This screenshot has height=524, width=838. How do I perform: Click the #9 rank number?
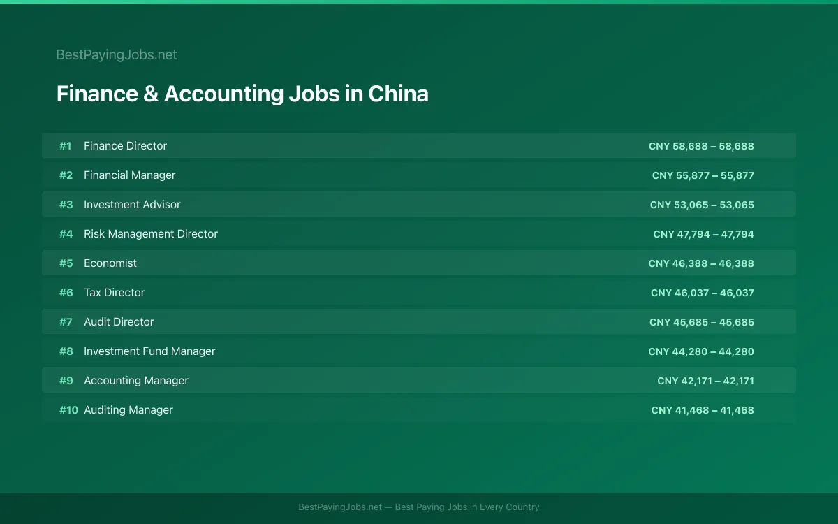[x=66, y=380]
